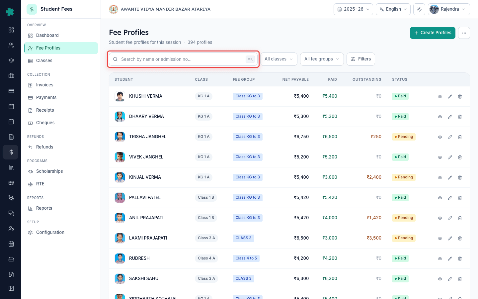The width and height of the screenshot is (478, 299).
Task: Edit RUDRESH's fee profile with pencil icon
Action: 450,258
